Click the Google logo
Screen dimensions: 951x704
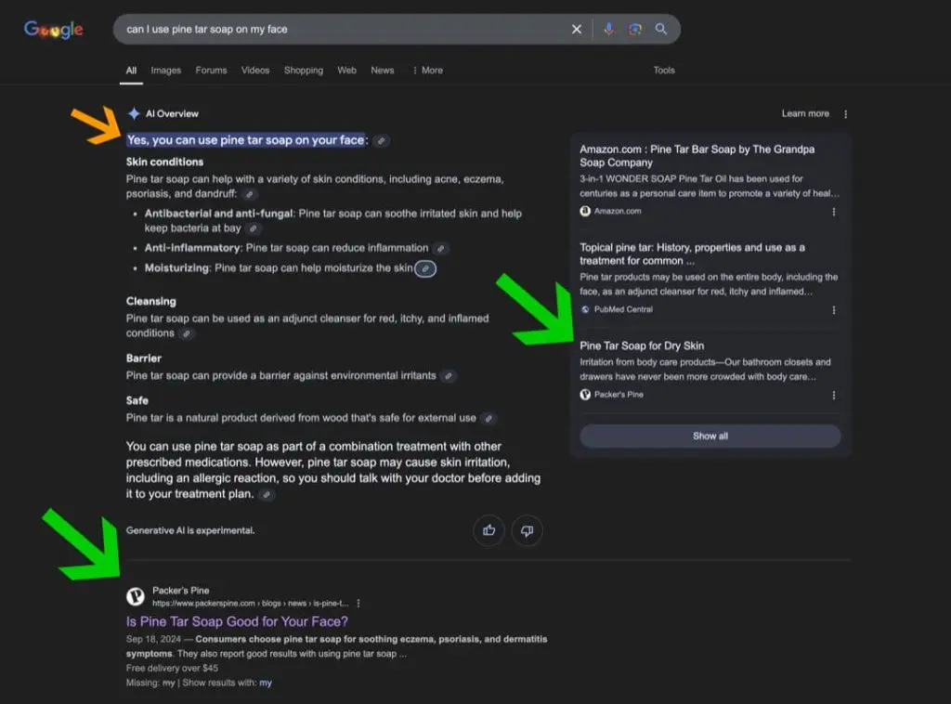tap(53, 29)
